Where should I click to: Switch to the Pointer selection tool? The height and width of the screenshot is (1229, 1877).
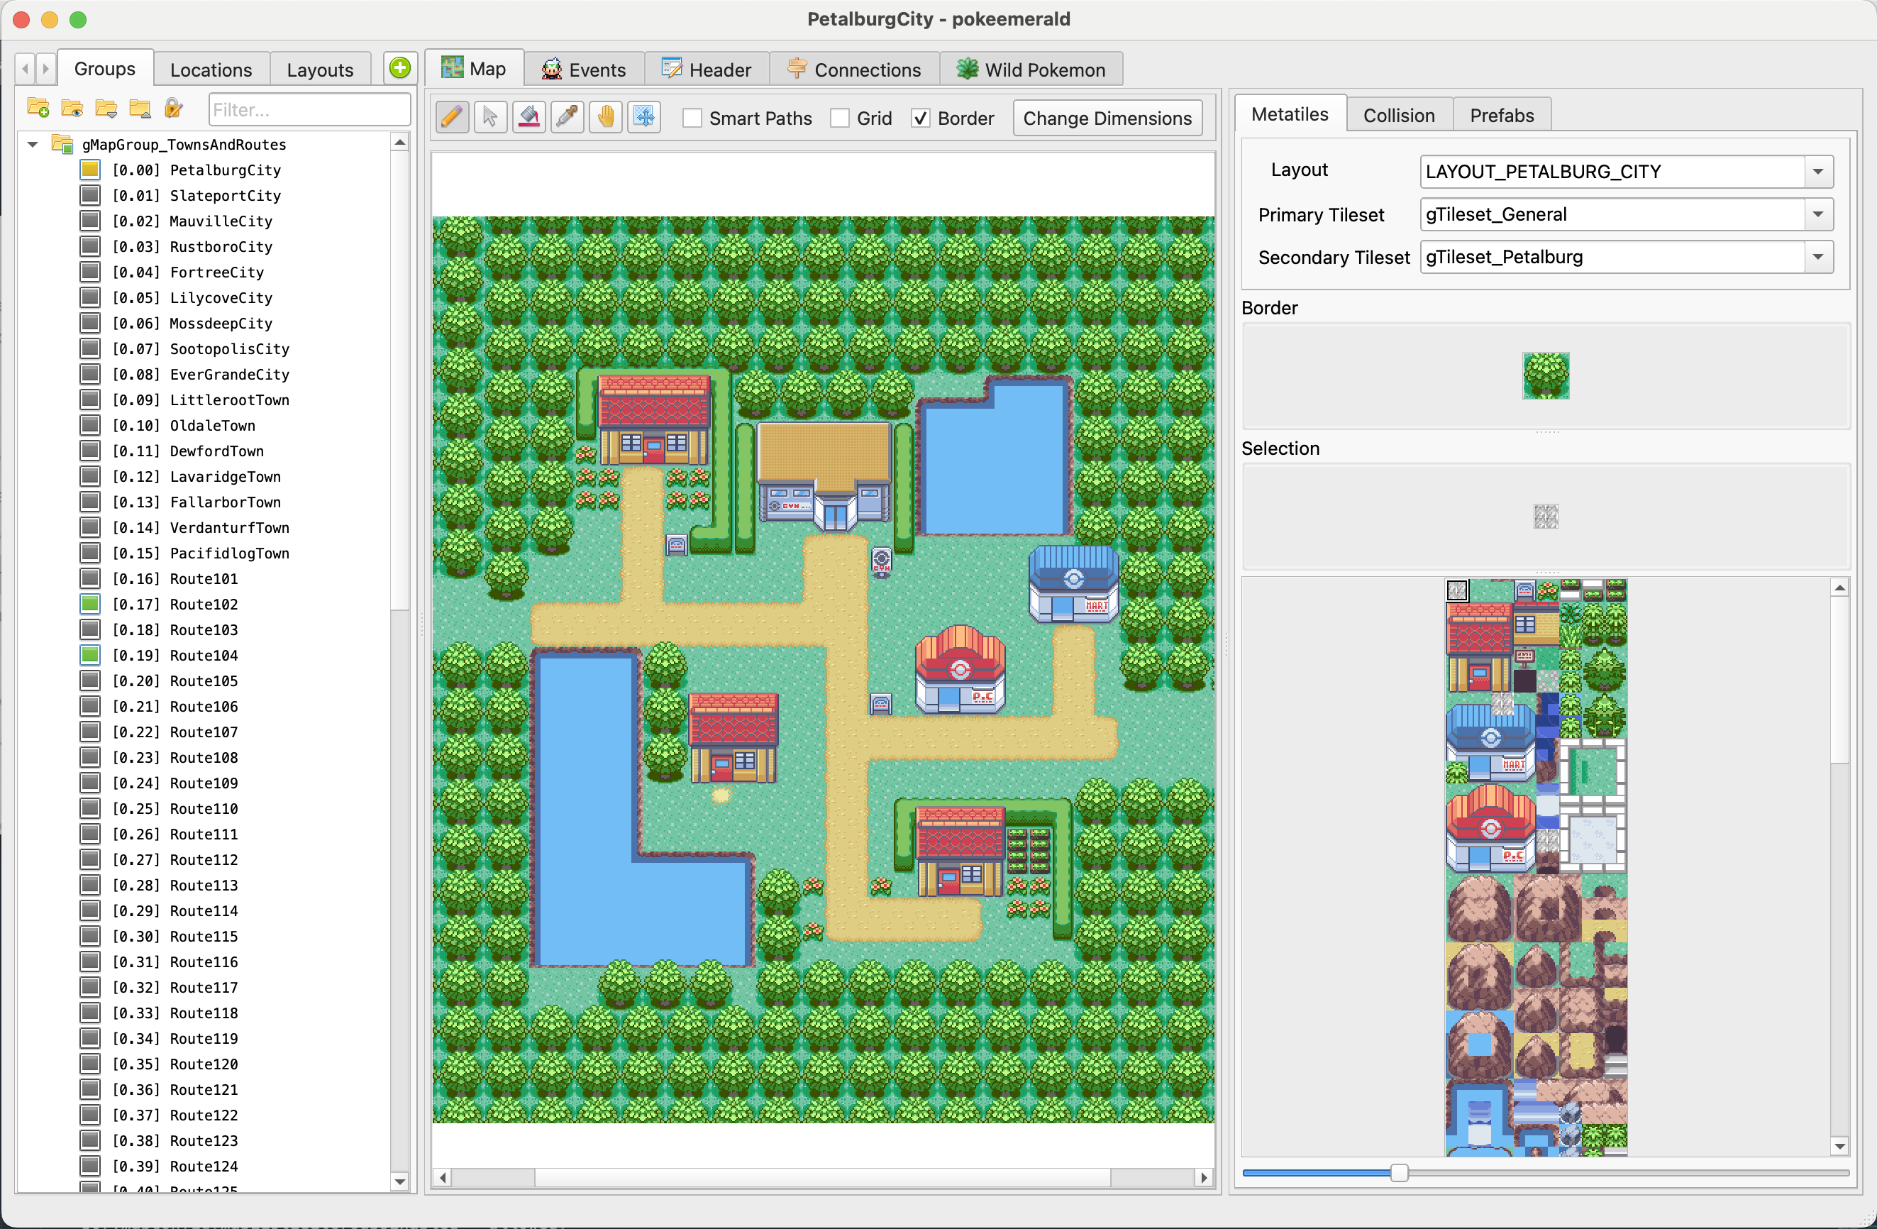click(489, 117)
